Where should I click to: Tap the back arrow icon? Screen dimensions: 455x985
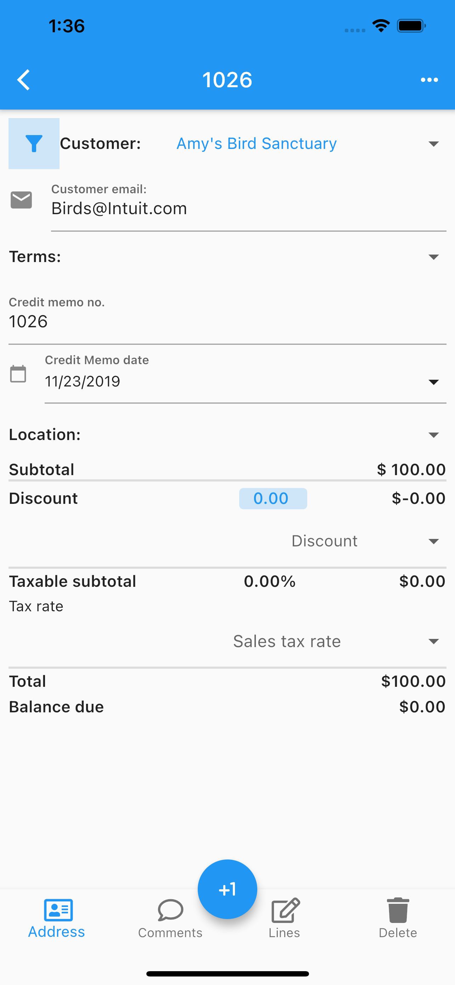pos(24,80)
